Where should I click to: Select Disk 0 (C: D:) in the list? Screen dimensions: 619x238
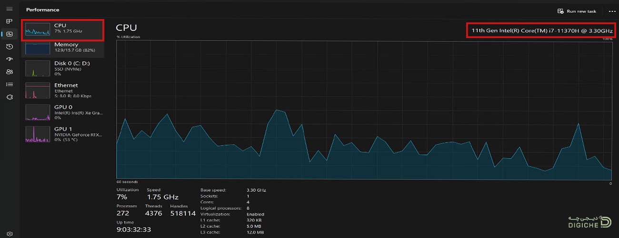pyautogui.click(x=62, y=69)
